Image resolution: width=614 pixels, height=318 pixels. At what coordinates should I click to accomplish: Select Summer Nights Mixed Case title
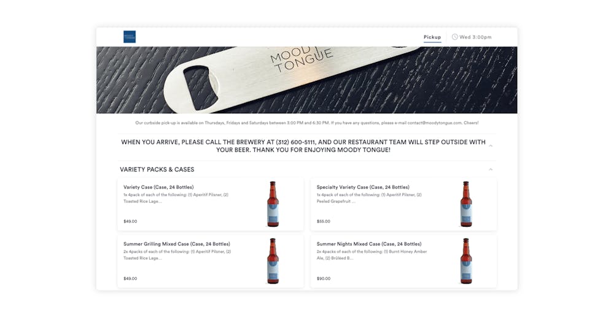(369, 244)
